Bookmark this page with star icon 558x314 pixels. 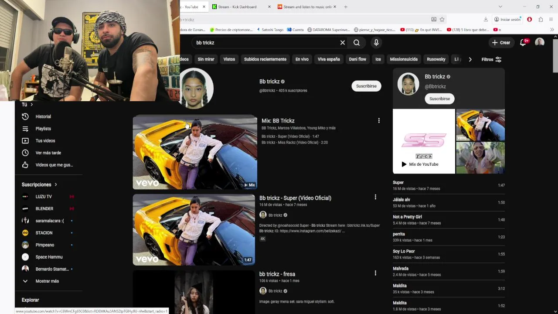click(442, 20)
